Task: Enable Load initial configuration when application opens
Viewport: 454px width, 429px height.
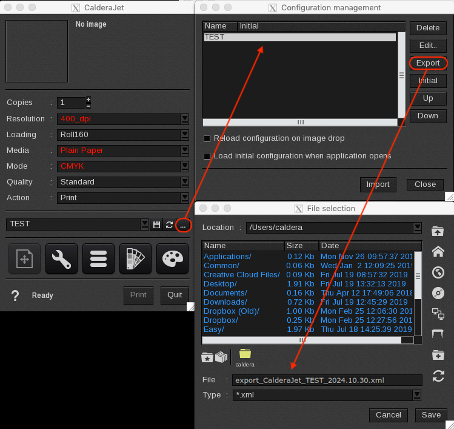Action: pos(207,156)
